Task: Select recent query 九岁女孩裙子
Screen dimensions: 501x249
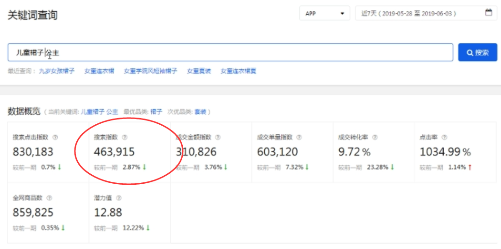Action: point(57,71)
